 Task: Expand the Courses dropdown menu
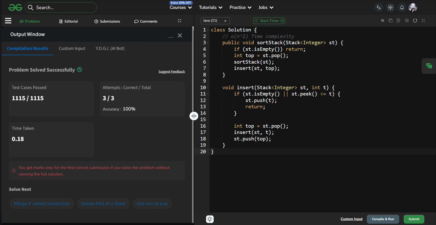(x=181, y=7)
